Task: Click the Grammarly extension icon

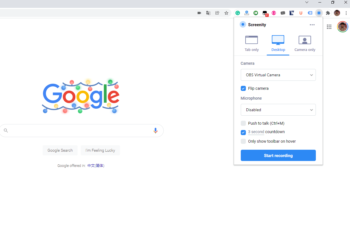Action: [x=238, y=13]
